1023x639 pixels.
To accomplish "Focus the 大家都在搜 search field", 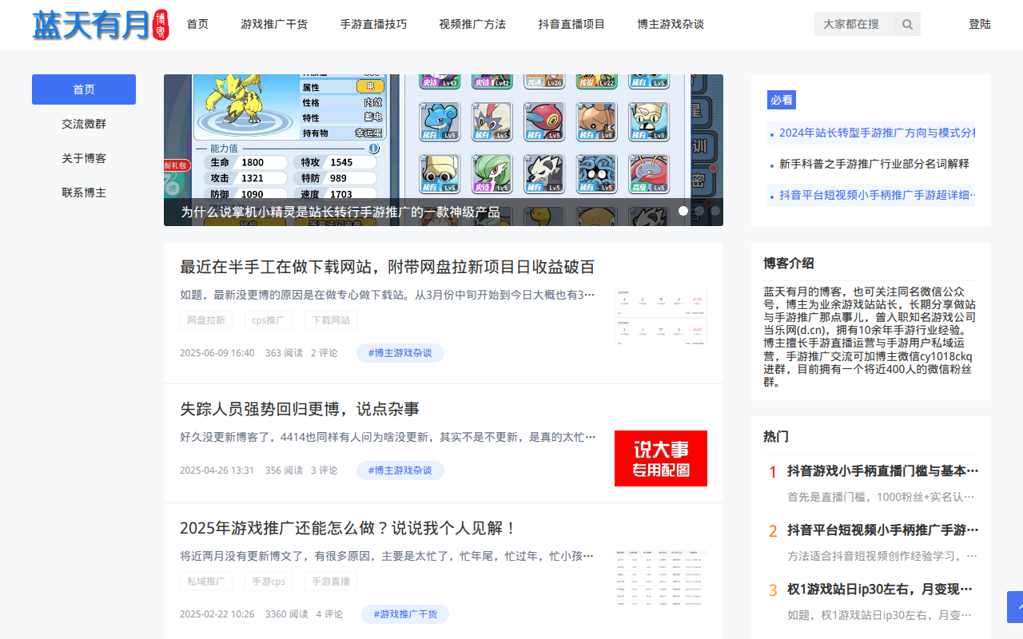I will [x=854, y=24].
